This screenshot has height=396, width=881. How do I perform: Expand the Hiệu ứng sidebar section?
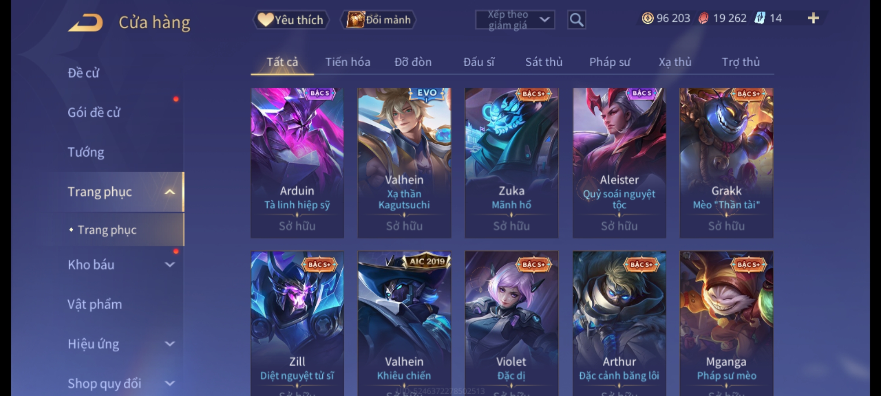[x=170, y=344]
